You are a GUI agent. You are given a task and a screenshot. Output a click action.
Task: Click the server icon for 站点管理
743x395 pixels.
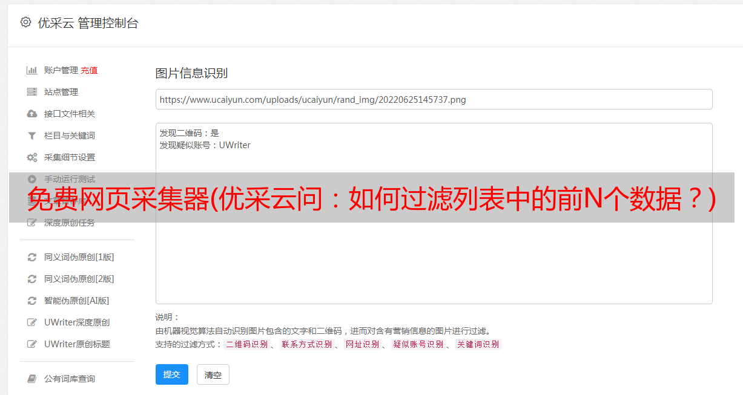(x=32, y=92)
